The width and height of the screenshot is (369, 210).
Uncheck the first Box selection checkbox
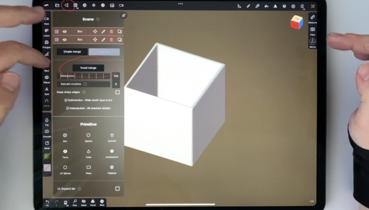(57, 32)
